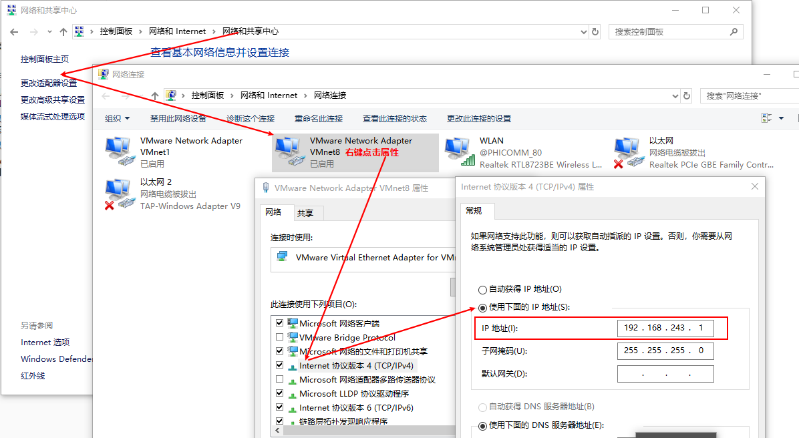Click the VMnet8 属性 dialog title icon
Image resolution: width=799 pixels, height=438 pixels.
[265, 188]
